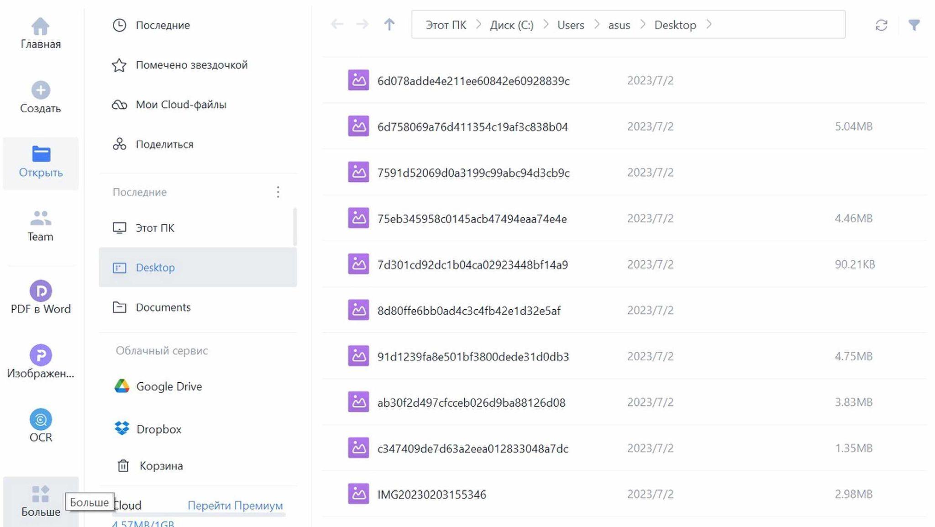Image resolution: width=935 pixels, height=527 pixels.
Task: Click the Создать plus icon
Action: [41, 90]
